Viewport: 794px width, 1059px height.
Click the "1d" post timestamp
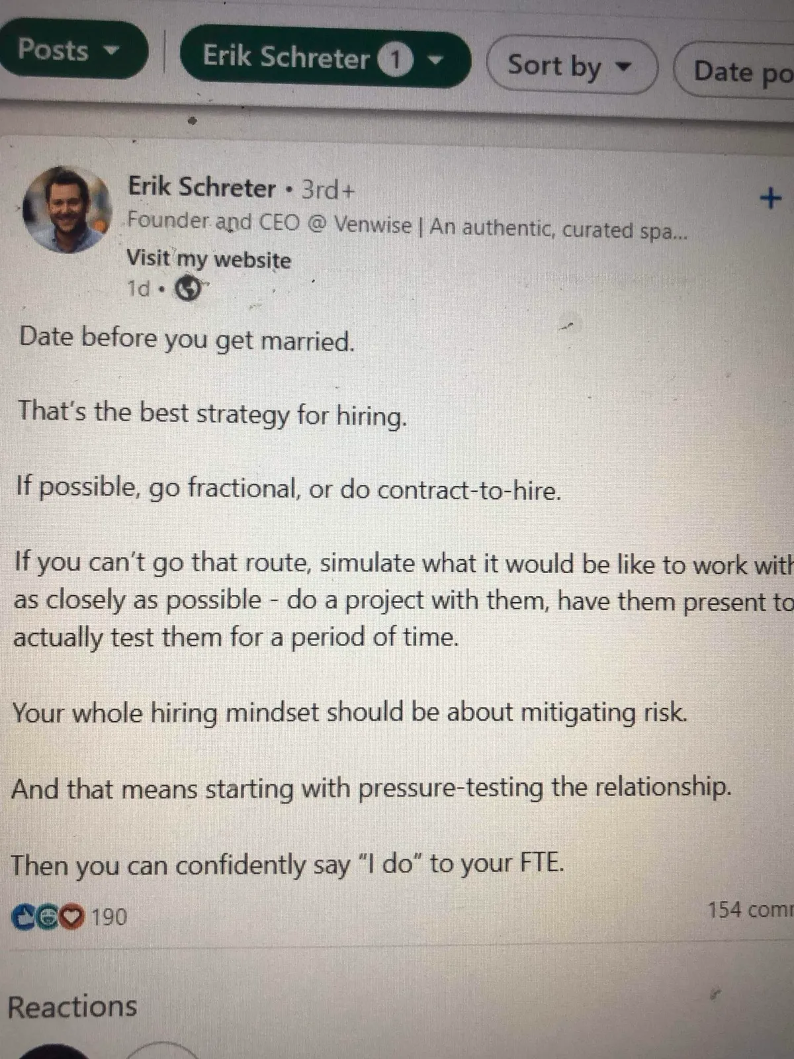pos(138,289)
